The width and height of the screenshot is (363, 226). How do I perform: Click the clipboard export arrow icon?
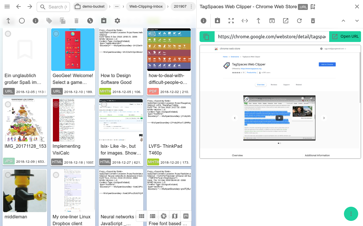[x=104, y=21]
